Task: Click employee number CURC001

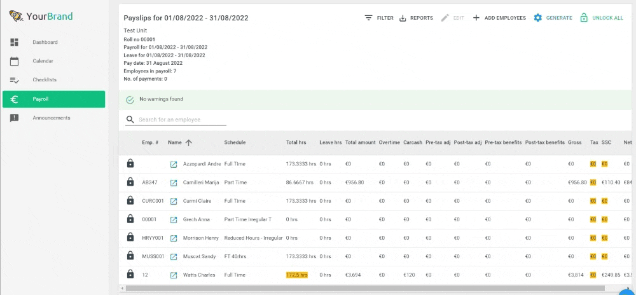Action: coord(153,201)
